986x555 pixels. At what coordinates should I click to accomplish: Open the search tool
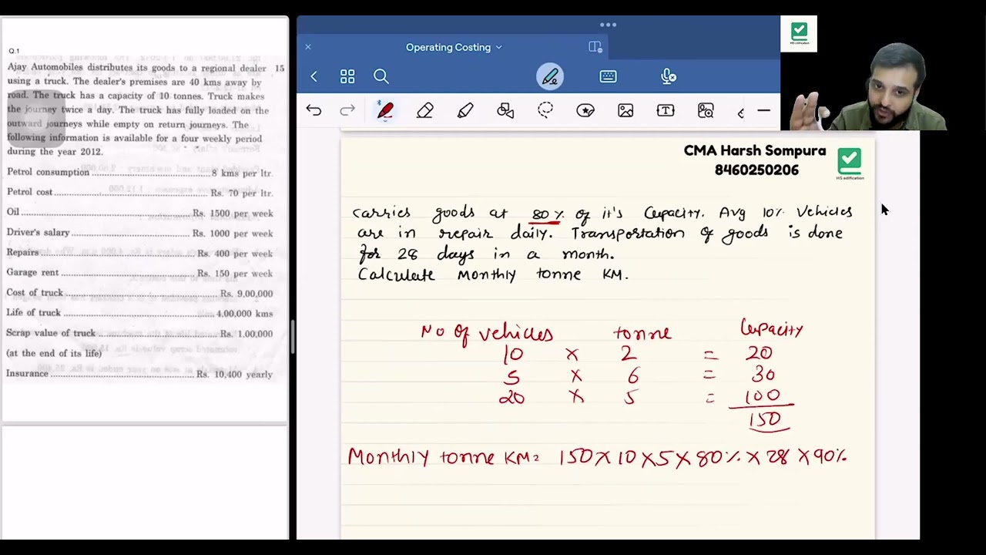381,76
